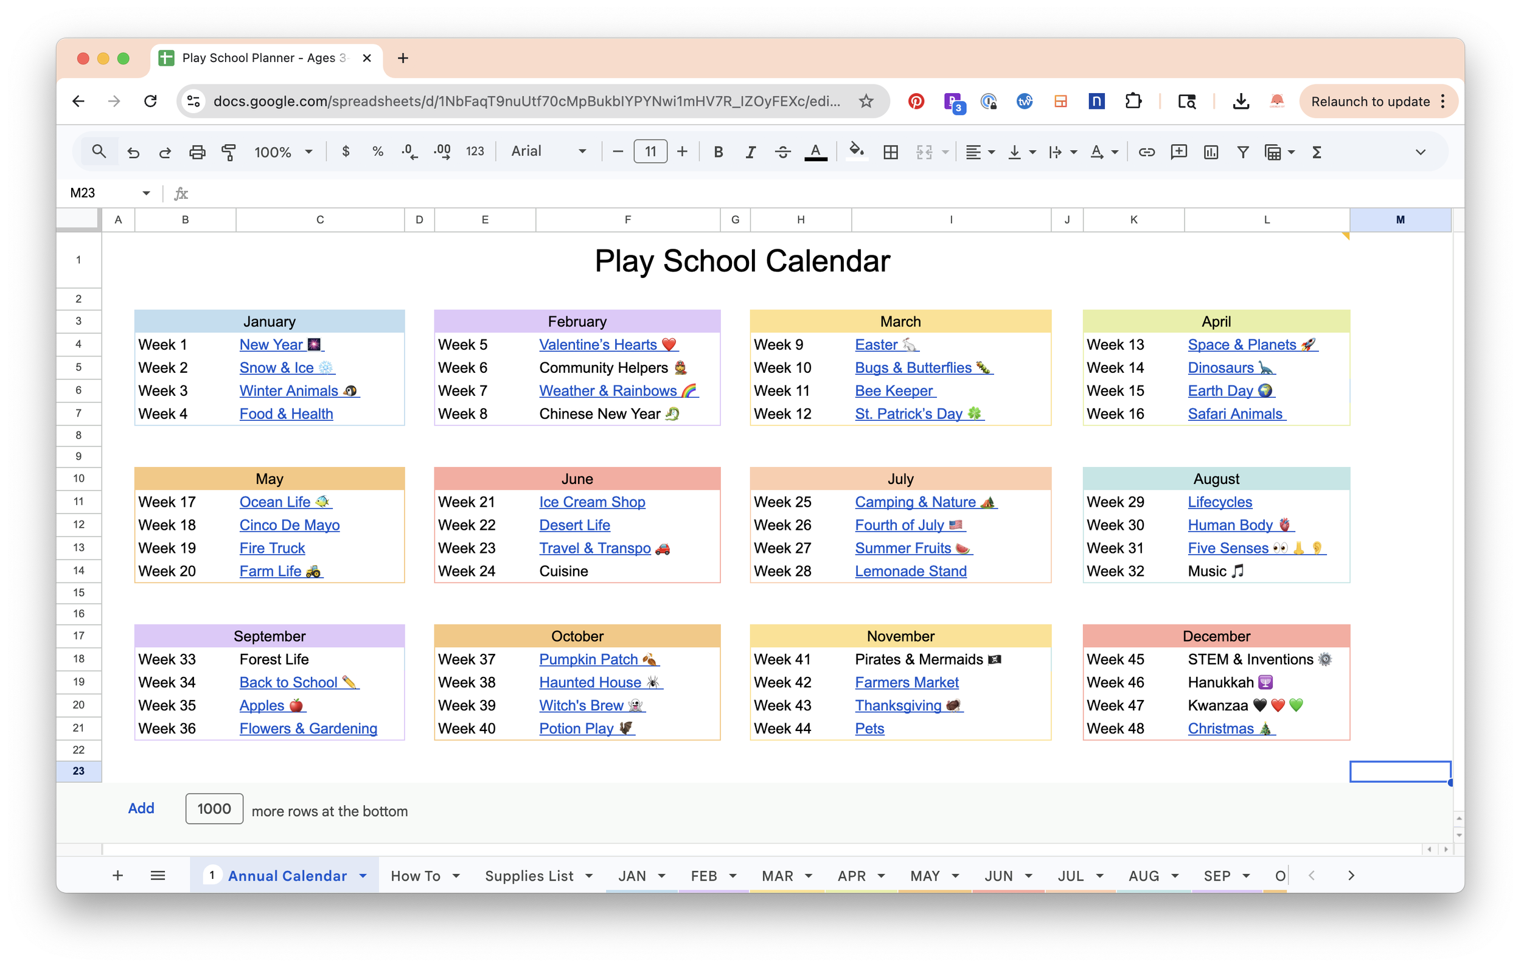Click the Add rows button
Viewport: 1521px width, 967px height.
point(141,808)
